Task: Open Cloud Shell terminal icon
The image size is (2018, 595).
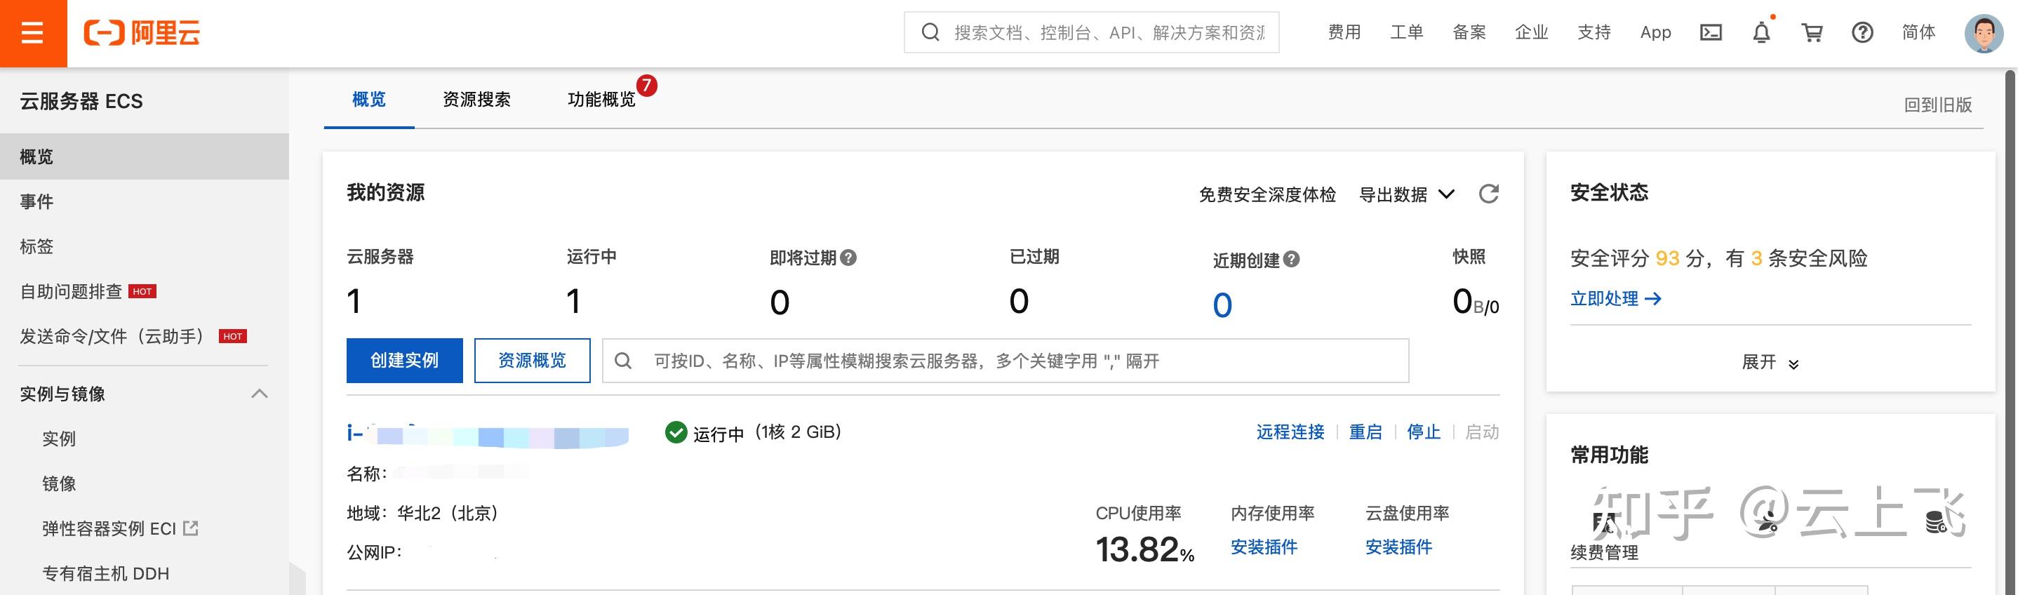Action: pyautogui.click(x=1710, y=33)
